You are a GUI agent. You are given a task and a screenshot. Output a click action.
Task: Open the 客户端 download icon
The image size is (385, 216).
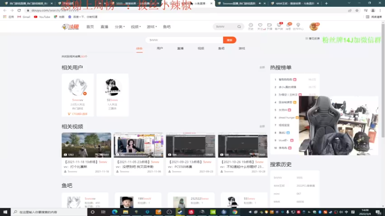click(279, 26)
